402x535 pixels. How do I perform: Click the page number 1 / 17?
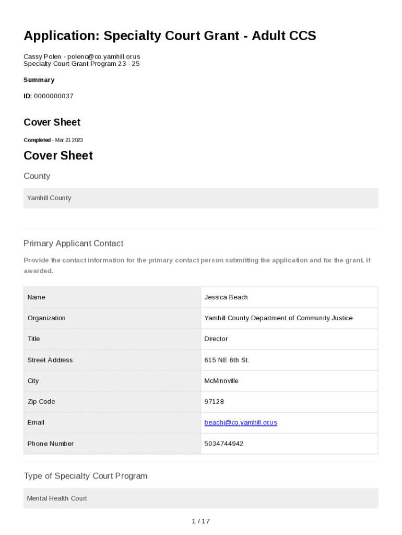pyautogui.click(x=200, y=521)
